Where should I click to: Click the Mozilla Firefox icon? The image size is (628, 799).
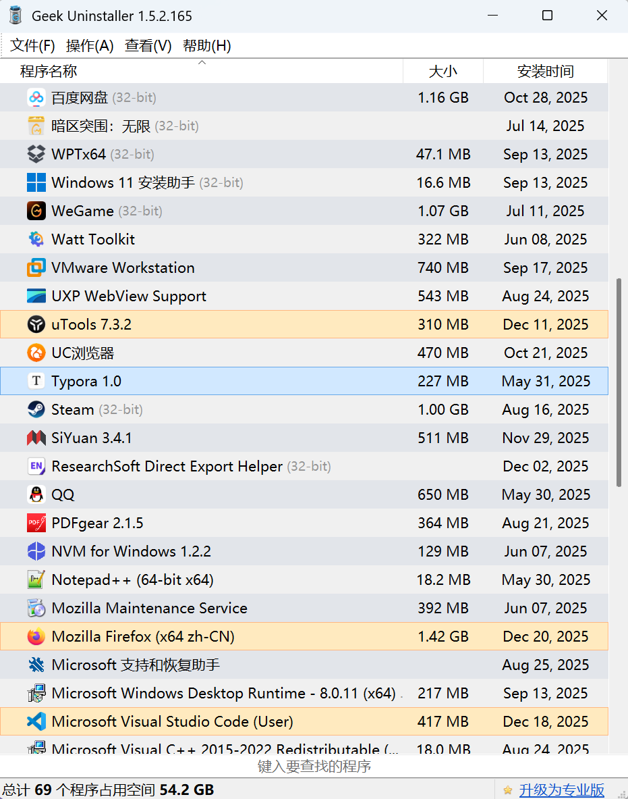36,636
